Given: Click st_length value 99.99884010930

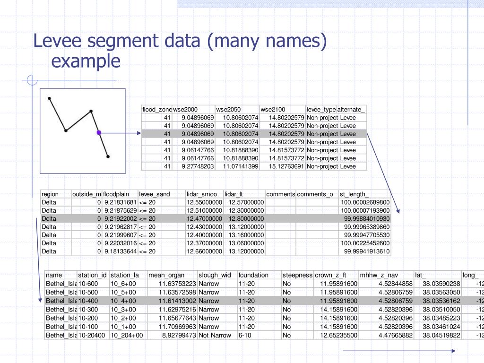Looking at the screenshot, I should [x=367, y=218].
